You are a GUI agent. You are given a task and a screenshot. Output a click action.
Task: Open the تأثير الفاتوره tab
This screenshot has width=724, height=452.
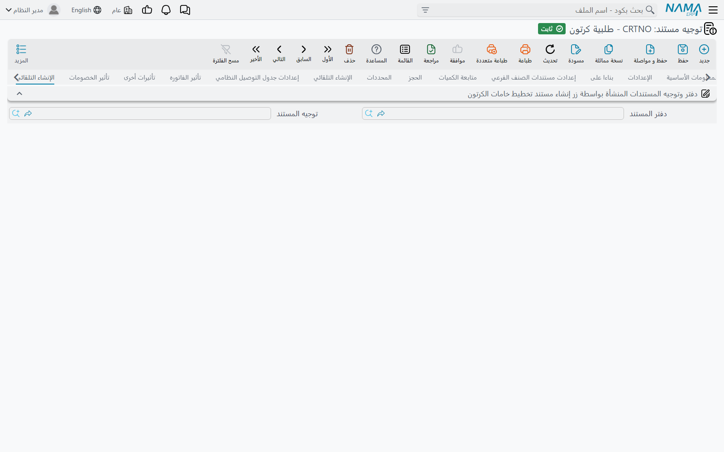[186, 78]
